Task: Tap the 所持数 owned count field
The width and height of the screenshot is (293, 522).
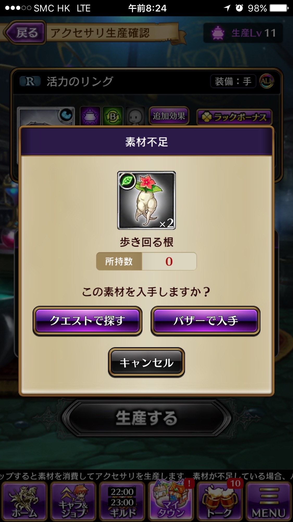Action: [146, 261]
